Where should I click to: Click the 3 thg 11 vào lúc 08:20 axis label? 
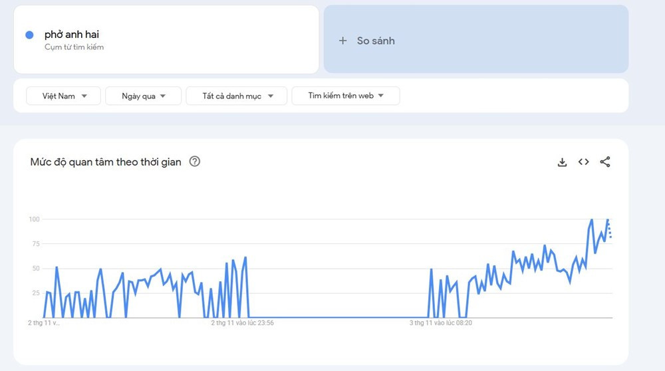441,323
